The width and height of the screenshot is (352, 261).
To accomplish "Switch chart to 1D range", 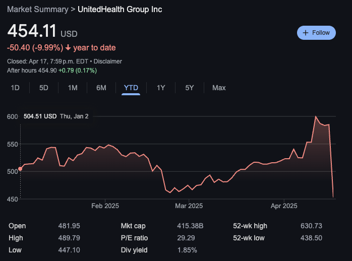I will (x=15, y=88).
